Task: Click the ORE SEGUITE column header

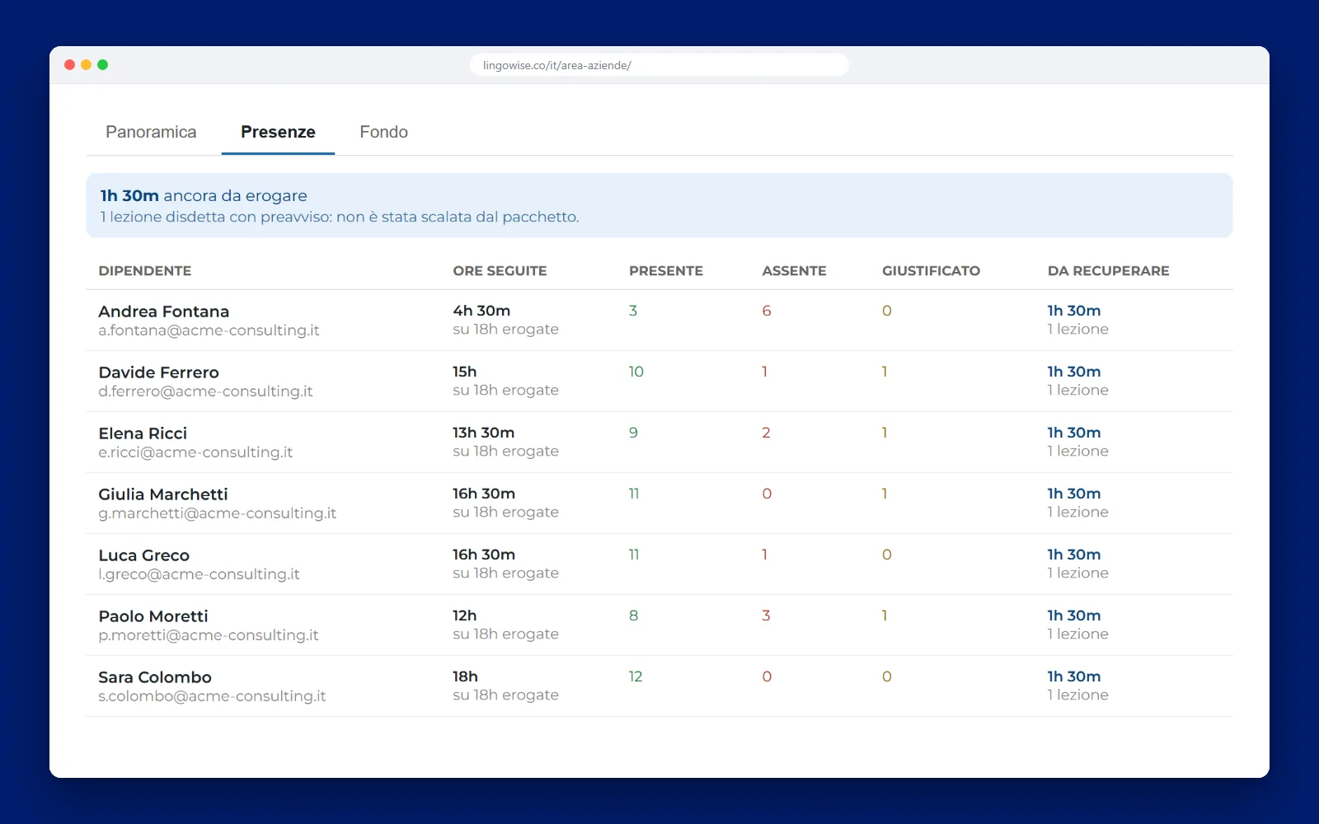Action: (x=500, y=271)
